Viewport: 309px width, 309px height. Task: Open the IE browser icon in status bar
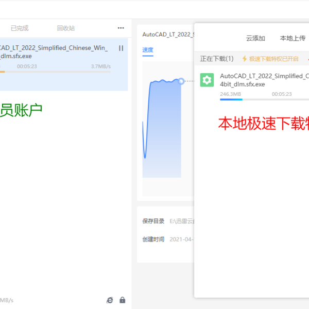pyautogui.click(x=110, y=300)
